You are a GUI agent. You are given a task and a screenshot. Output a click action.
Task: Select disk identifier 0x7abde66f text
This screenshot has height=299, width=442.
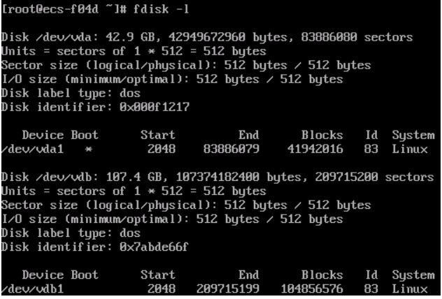(154, 247)
